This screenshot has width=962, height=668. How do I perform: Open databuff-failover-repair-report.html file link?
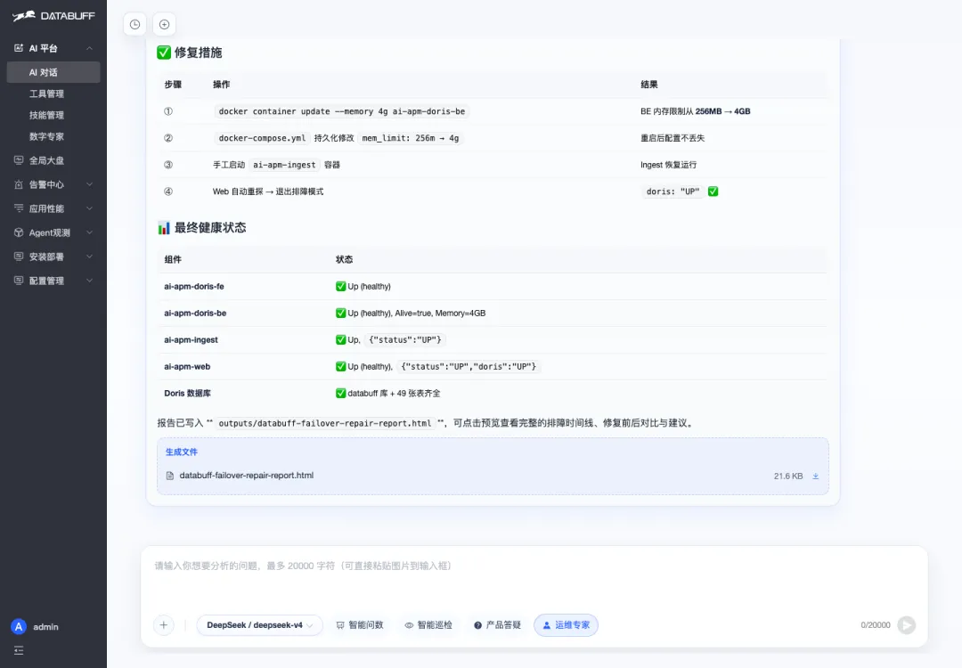coord(247,476)
